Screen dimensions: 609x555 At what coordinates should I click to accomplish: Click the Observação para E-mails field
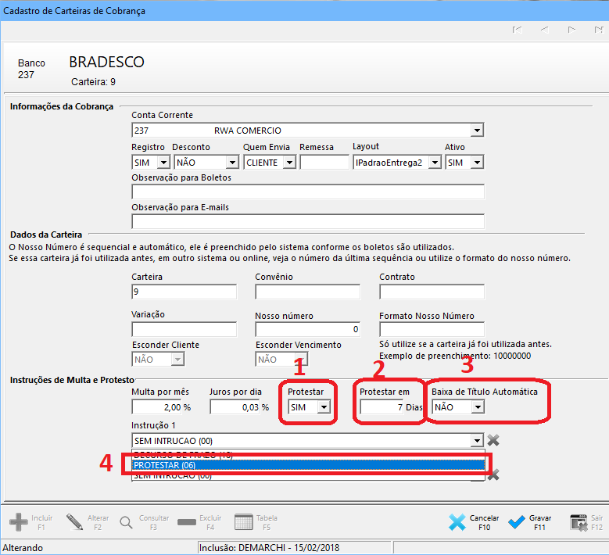click(x=308, y=221)
